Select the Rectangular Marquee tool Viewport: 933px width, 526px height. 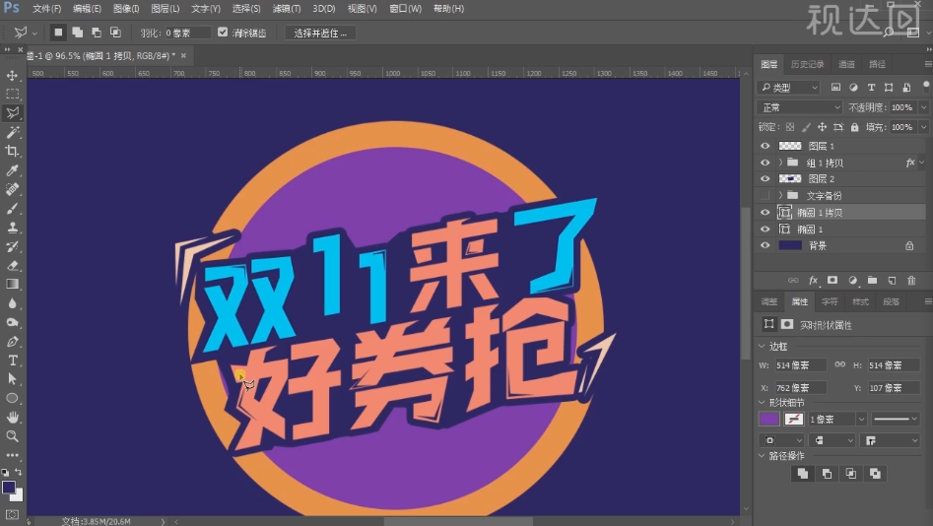point(12,94)
